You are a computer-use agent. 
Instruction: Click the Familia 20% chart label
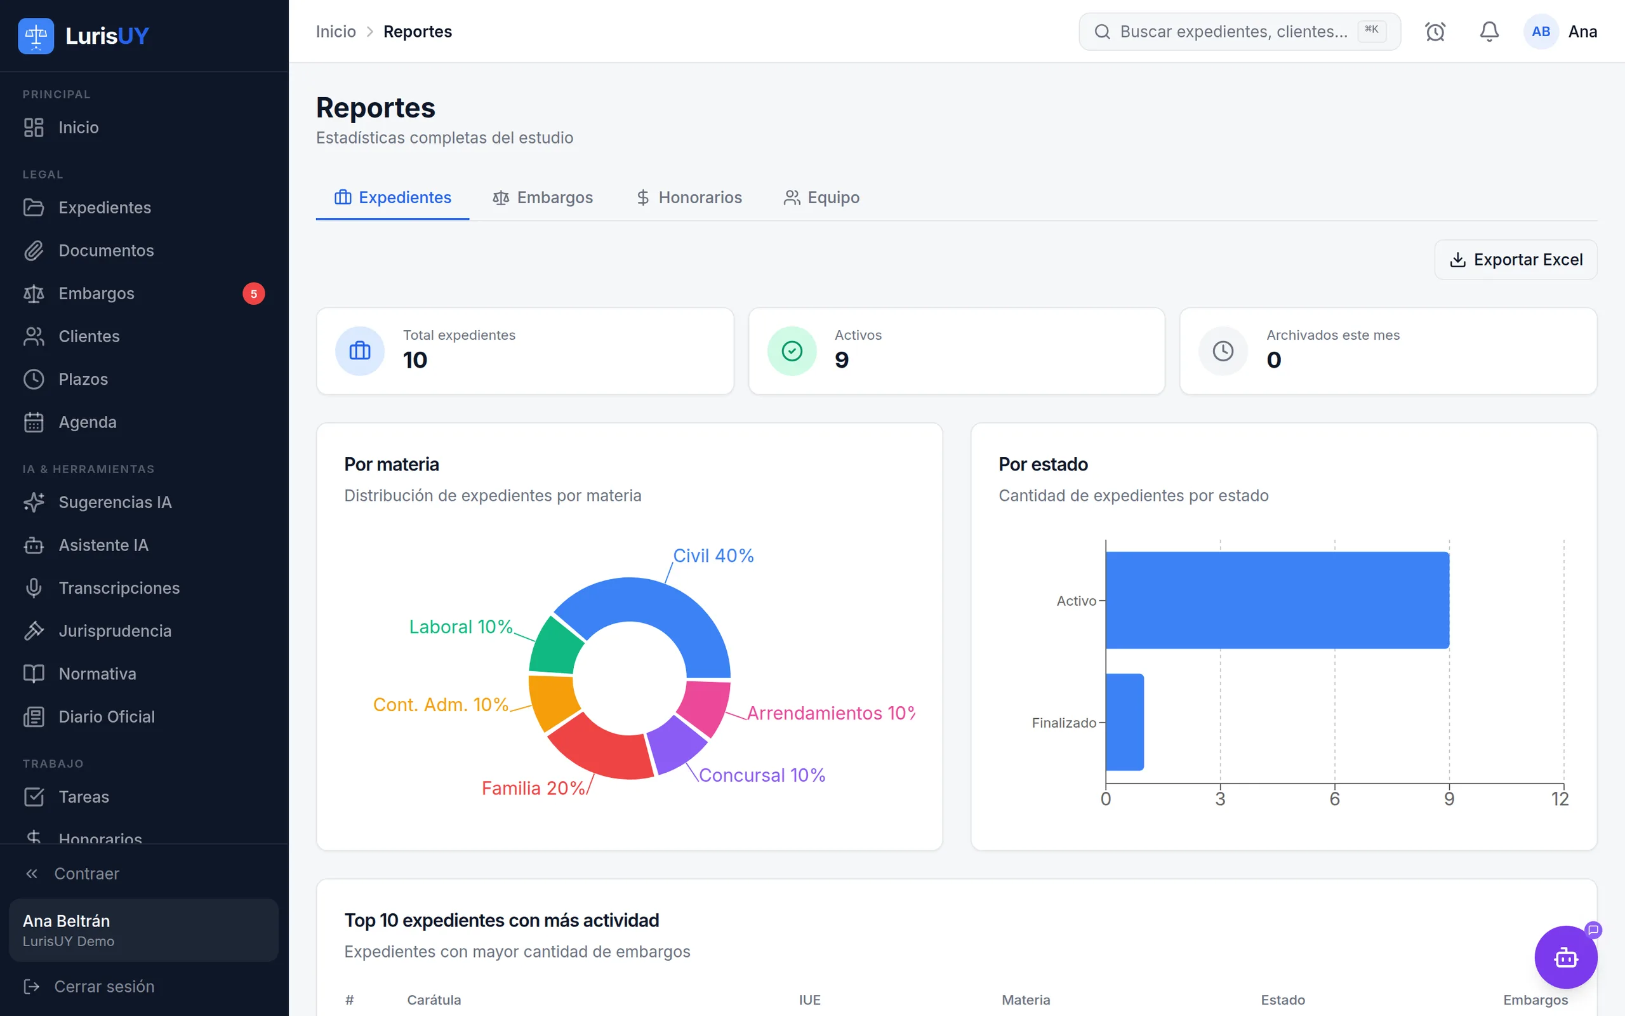(533, 788)
